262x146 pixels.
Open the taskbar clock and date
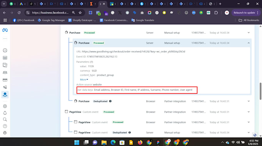click(253, 142)
